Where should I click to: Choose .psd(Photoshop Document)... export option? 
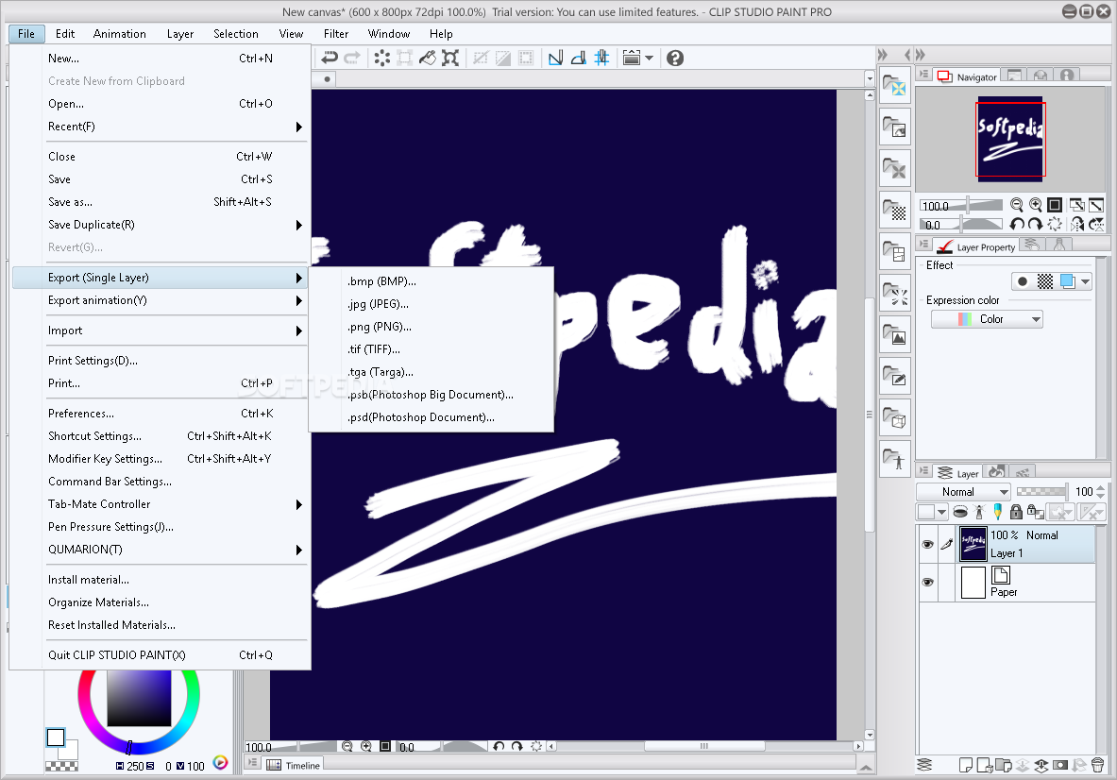[421, 417]
